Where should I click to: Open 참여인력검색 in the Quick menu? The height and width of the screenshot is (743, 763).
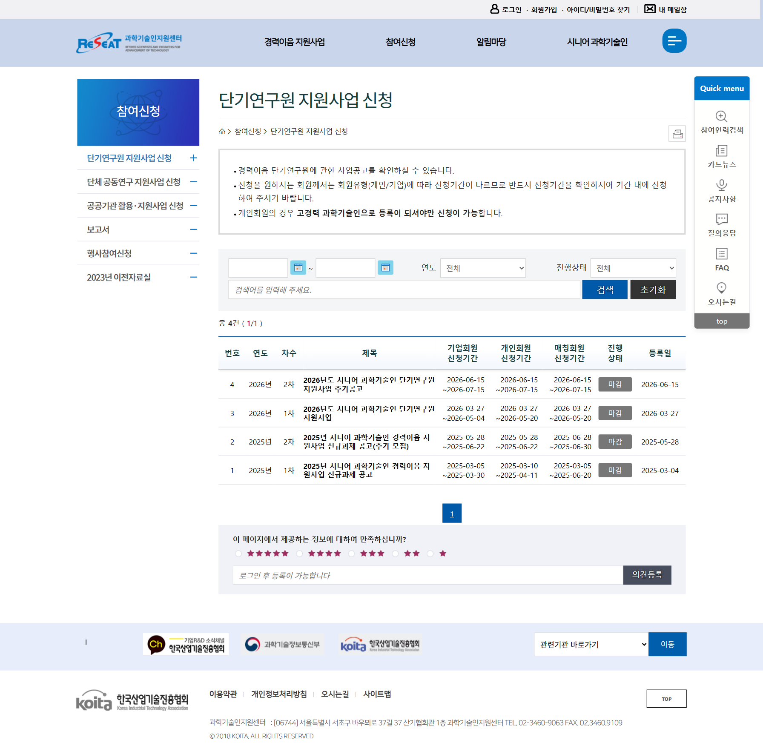pos(722,122)
